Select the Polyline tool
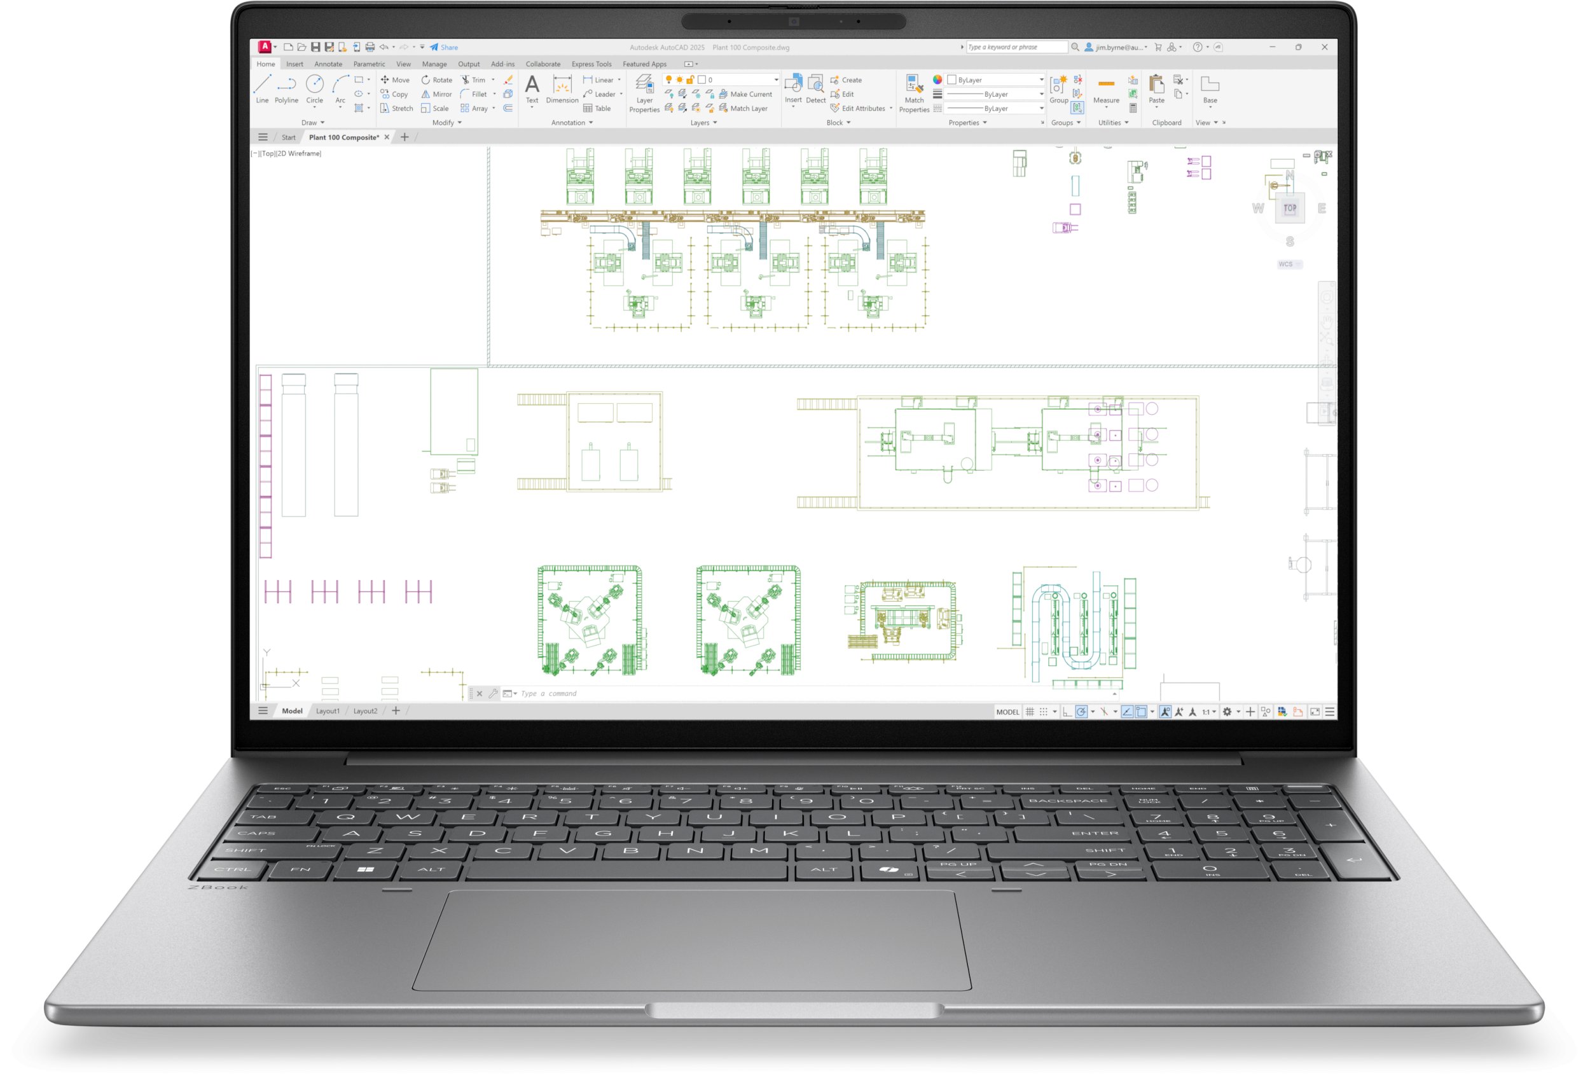The width and height of the screenshot is (1590, 1078). [286, 89]
